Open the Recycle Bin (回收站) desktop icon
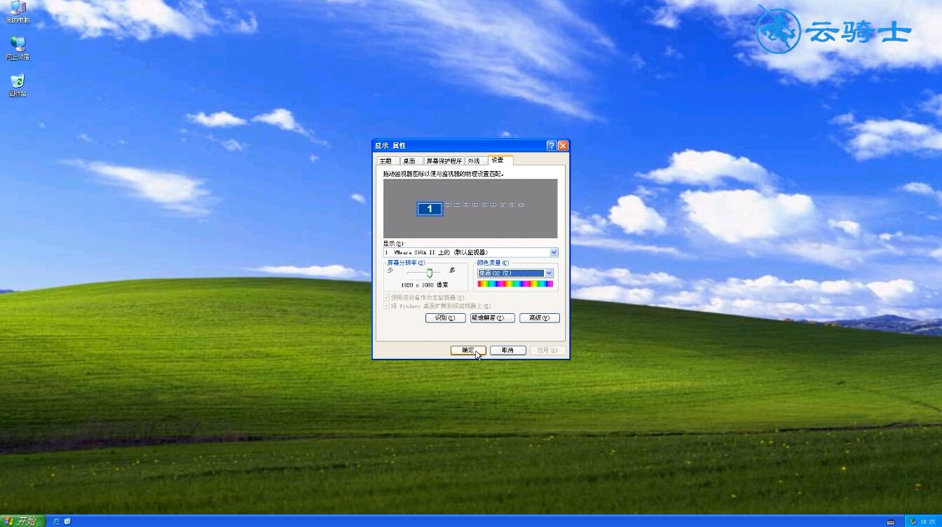Viewport: 942px width, 527px height. click(18, 85)
